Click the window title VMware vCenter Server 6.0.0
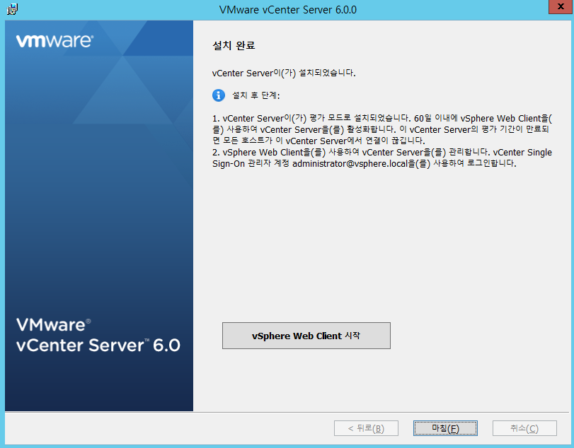This screenshot has width=574, height=448. click(288, 10)
